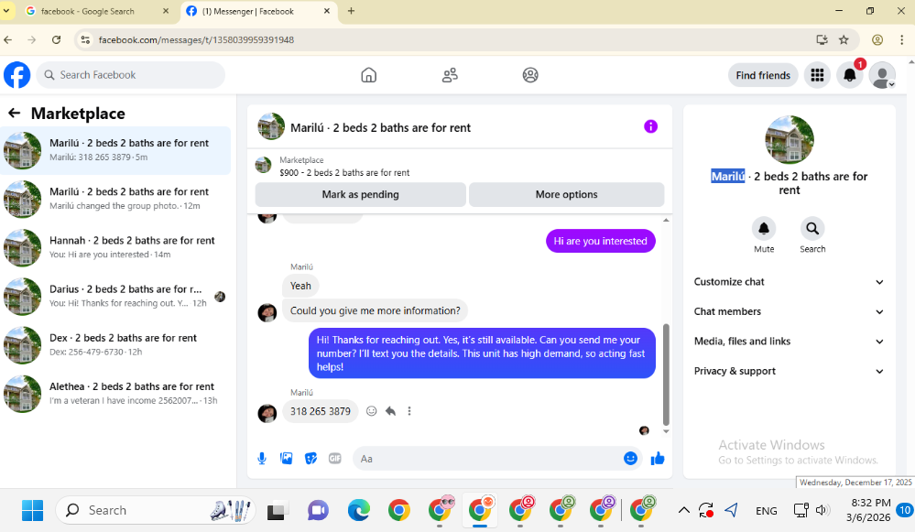Open Marilú chat about changed group photo
This screenshot has height=532, width=915.
click(x=115, y=199)
